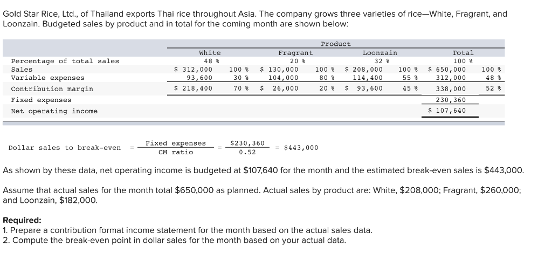This screenshot has width=552, height=253.
Task: Select the $ 312,000 White sales cell
Action: click(194, 70)
